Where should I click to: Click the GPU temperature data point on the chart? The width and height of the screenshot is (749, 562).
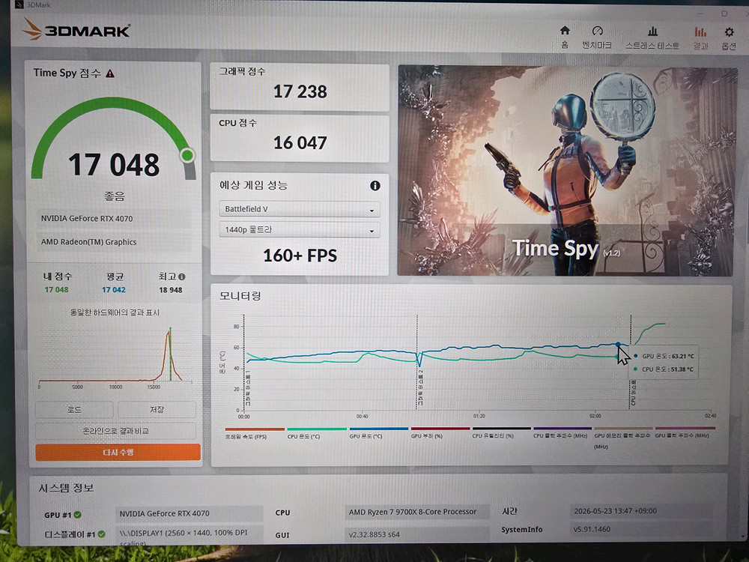[618, 344]
